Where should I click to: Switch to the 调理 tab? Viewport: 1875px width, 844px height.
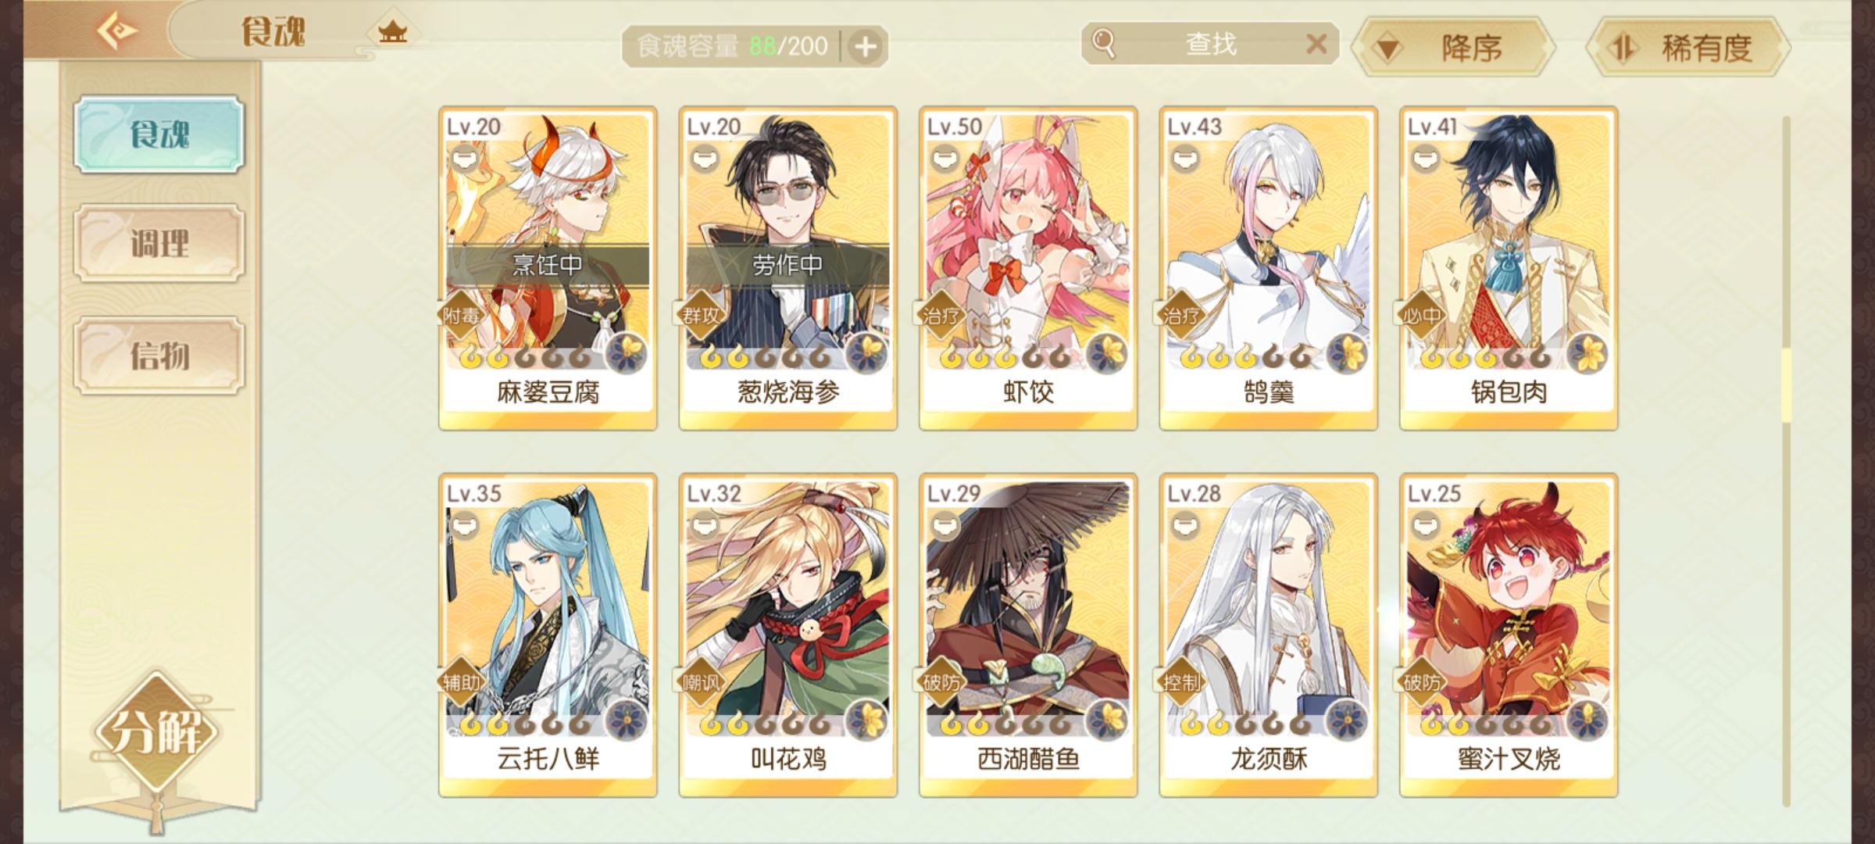click(x=159, y=243)
